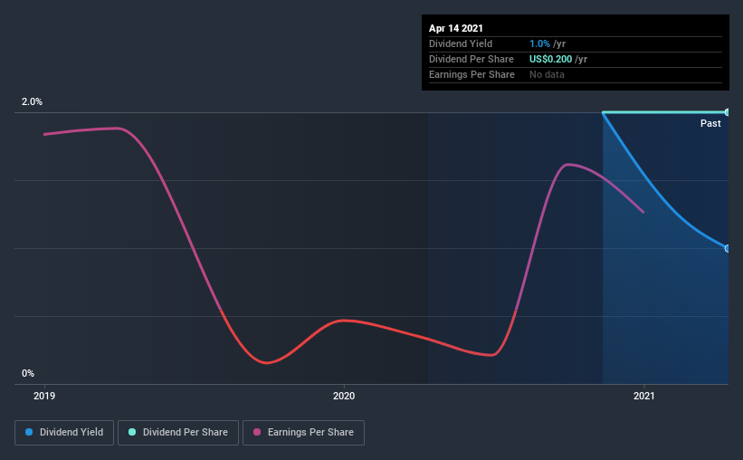Screen dimensions: 743x460
Task: Toggle the Earnings Per Share legend button
Action: [x=304, y=433]
